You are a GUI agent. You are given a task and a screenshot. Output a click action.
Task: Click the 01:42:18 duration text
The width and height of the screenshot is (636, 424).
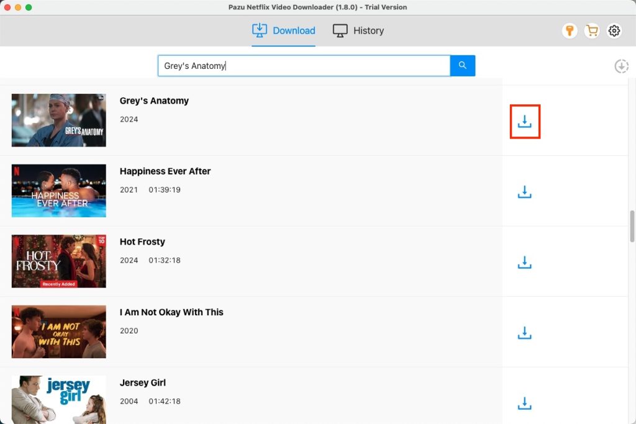164,401
